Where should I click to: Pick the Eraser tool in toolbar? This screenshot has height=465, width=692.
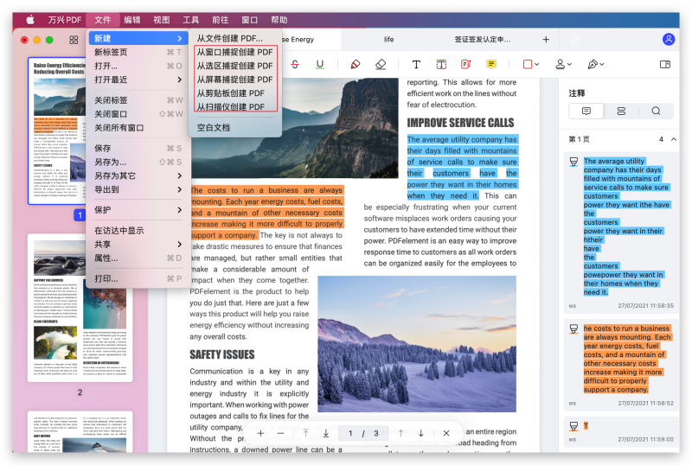pos(381,64)
